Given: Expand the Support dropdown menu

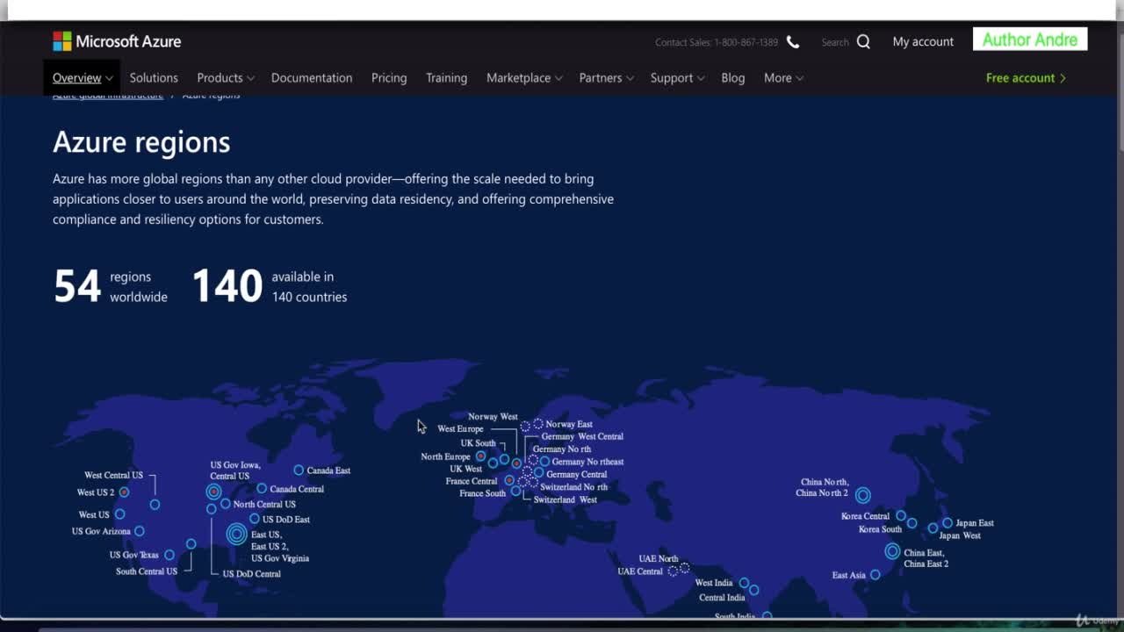Looking at the screenshot, I should pyautogui.click(x=677, y=78).
